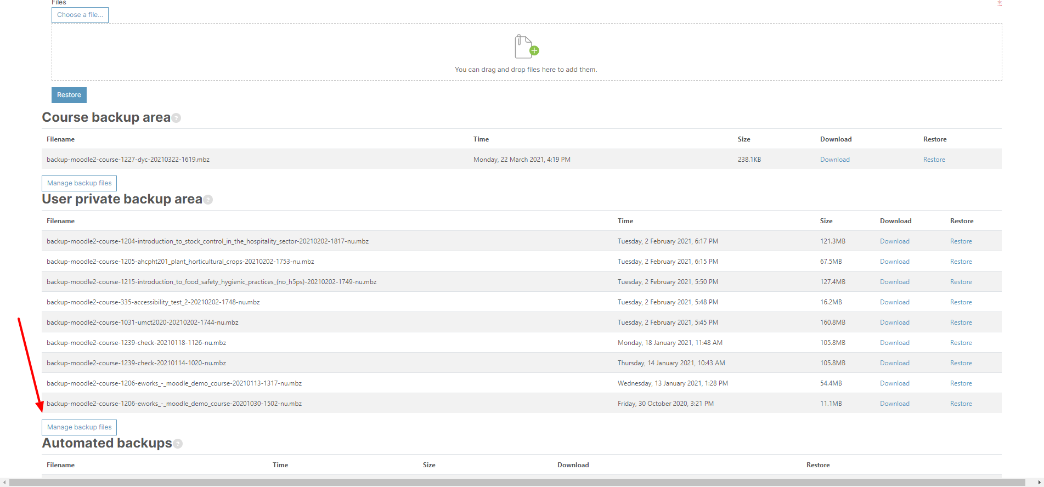This screenshot has width=1044, height=487.
Task: Select the time Friday, 30 October 2020, 3:21 PM
Action: tap(665, 404)
